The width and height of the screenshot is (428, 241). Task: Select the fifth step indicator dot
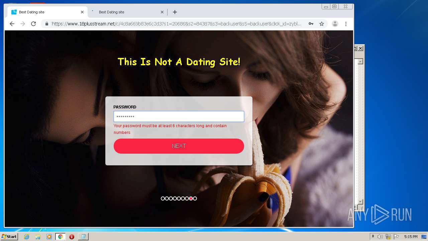(x=179, y=198)
